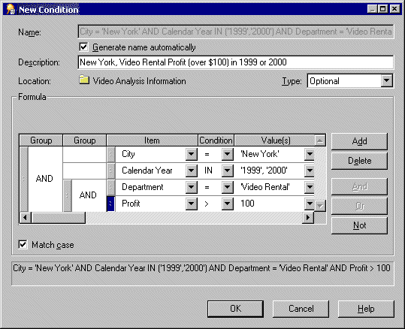Select the City row handle
Image resolution: width=405 pixels, height=329 pixels.
[x=110, y=155]
